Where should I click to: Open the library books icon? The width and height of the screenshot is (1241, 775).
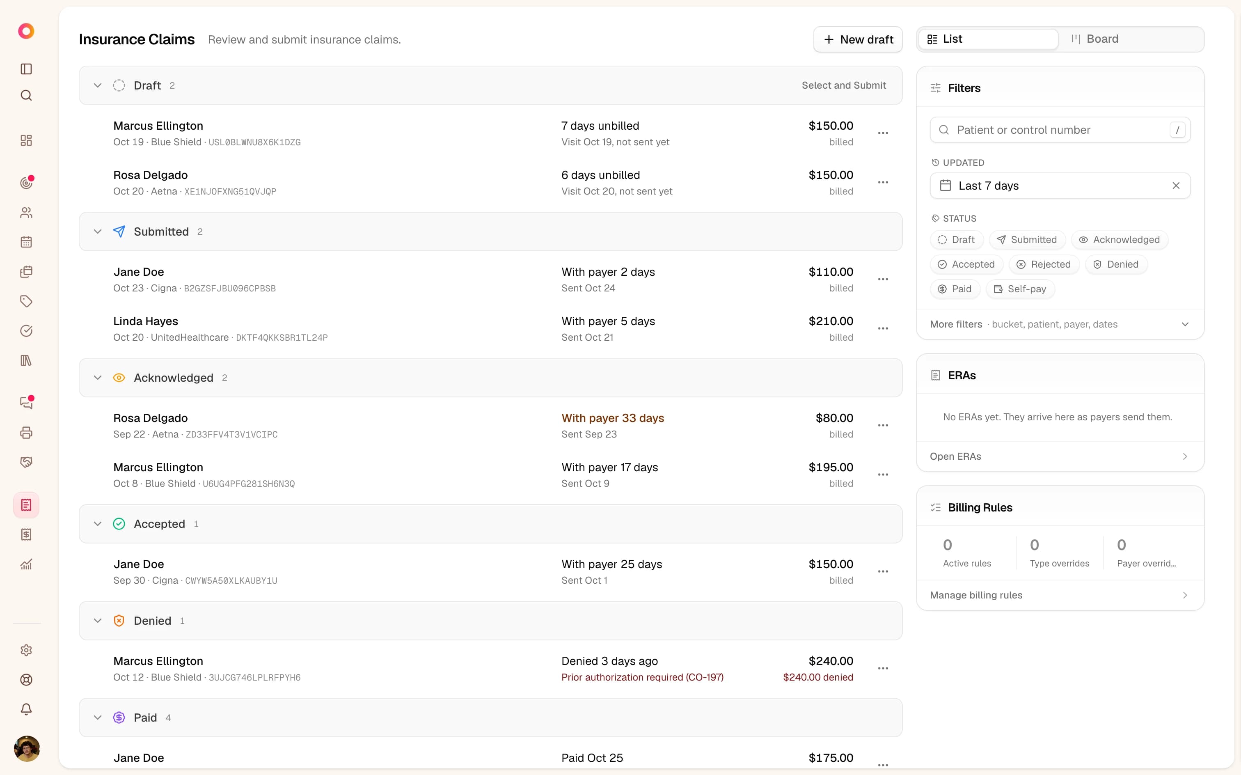pos(26,360)
